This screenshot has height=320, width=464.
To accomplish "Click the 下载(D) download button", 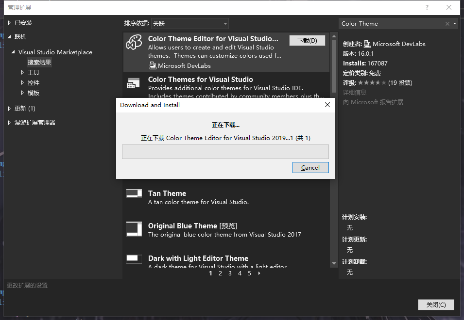I will coord(307,40).
